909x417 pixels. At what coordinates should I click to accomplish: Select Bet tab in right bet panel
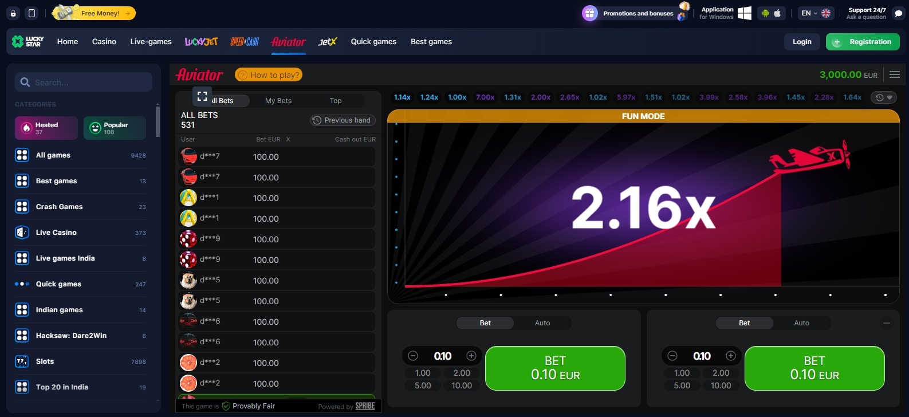[x=744, y=323]
